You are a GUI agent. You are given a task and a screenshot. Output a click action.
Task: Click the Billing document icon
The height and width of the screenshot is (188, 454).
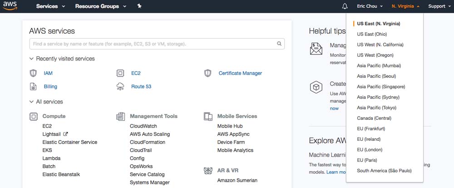pos(33,86)
